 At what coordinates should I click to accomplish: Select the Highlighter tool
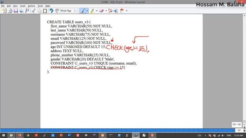pyautogui.click(x=92, y=11)
